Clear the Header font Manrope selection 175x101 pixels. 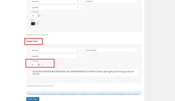(x=78, y=50)
